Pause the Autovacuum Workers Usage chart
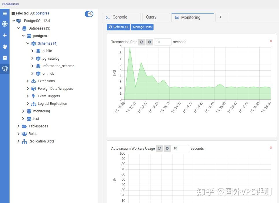Screen dimensions: 279x203 [167, 148]
